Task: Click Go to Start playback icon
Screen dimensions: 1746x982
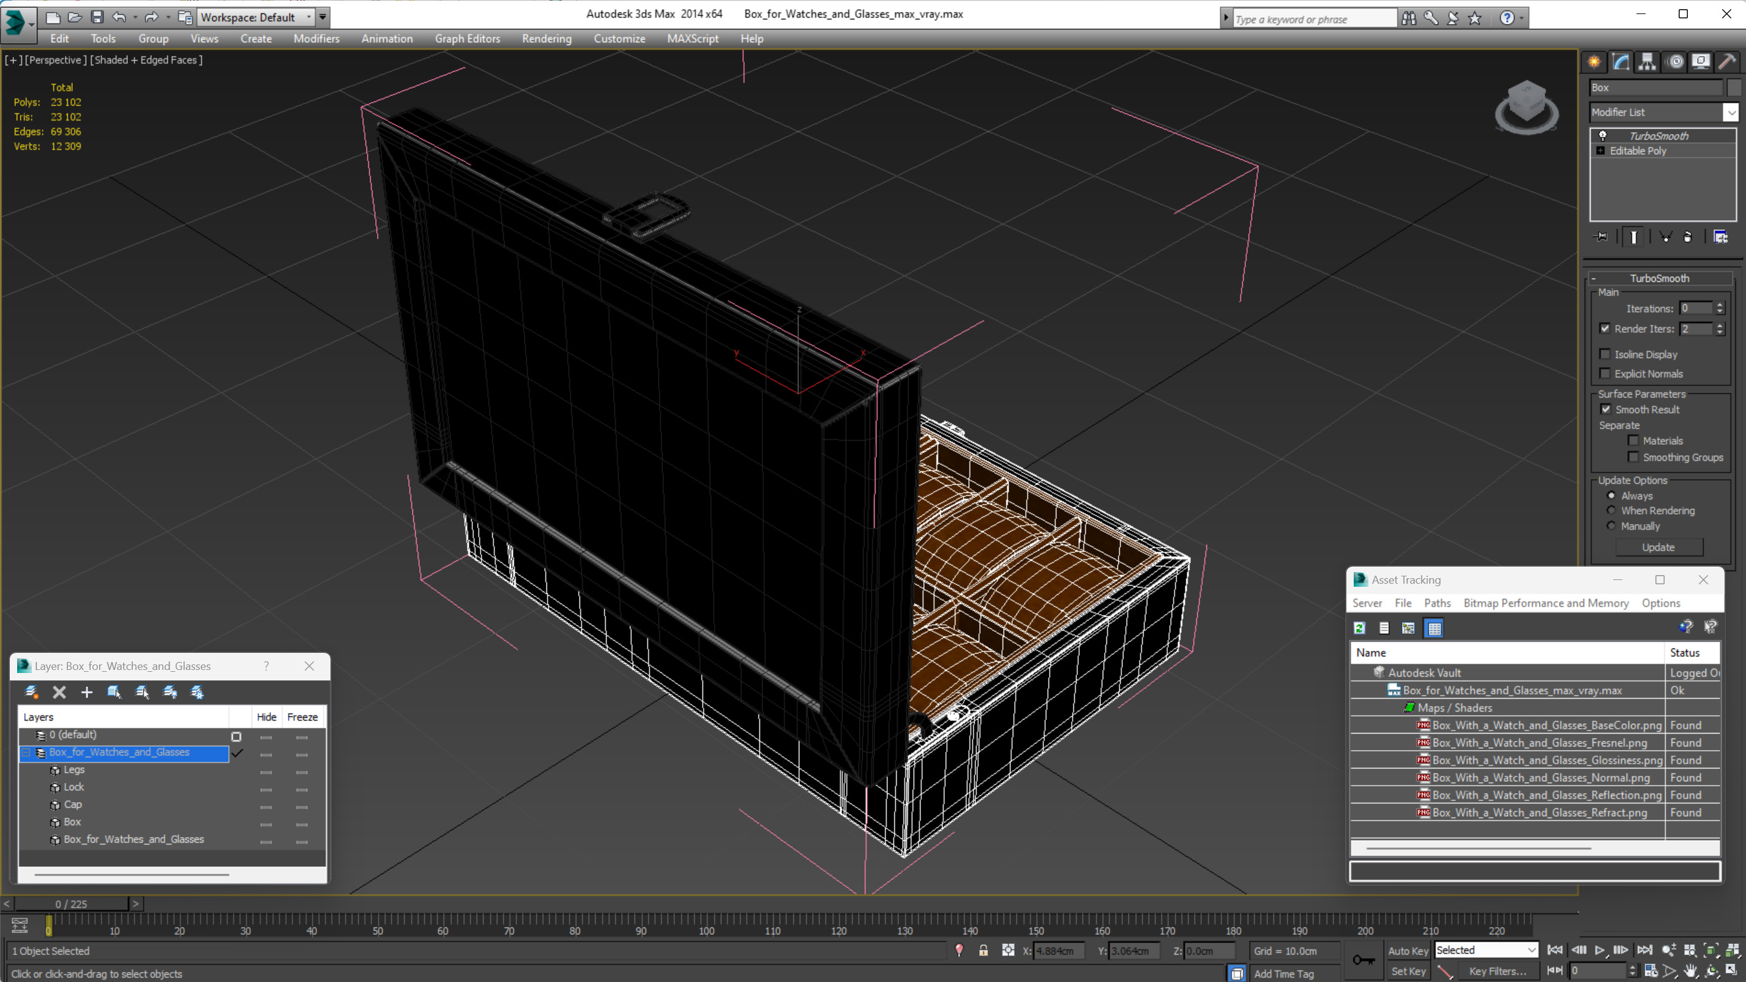Action: tap(1556, 950)
